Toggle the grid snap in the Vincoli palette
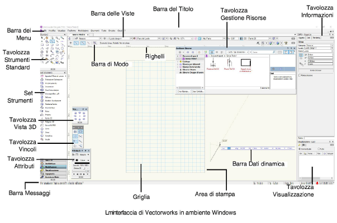Screen dimensions: 337x223 75,132
